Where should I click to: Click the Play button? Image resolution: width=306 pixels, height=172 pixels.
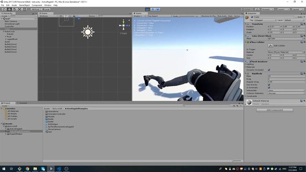tap(148, 10)
